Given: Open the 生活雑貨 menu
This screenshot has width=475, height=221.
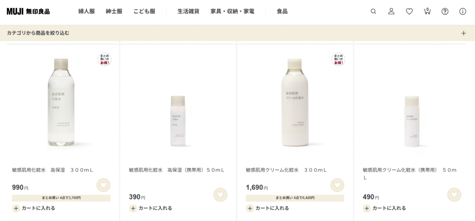Looking at the screenshot, I should click(188, 12).
